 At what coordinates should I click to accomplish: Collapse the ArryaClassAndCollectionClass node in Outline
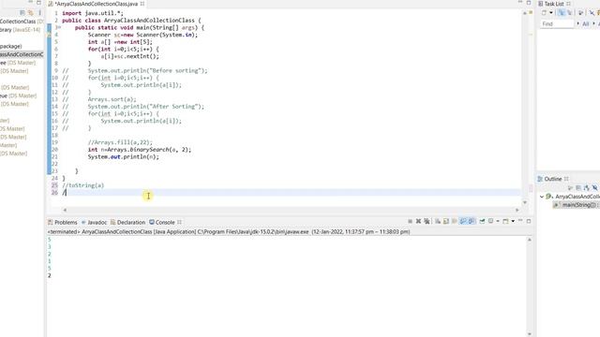coord(542,197)
